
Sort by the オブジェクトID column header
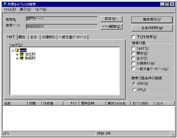point(142,103)
